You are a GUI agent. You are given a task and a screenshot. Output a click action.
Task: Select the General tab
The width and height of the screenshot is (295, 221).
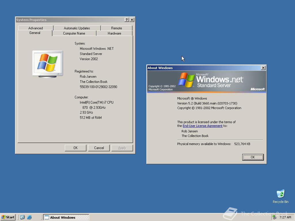tap(35, 33)
